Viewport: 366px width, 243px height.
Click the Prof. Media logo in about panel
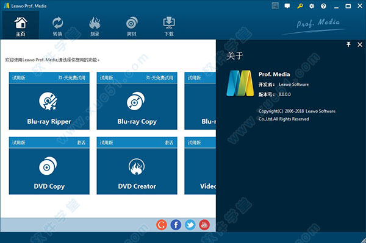tap(240, 83)
